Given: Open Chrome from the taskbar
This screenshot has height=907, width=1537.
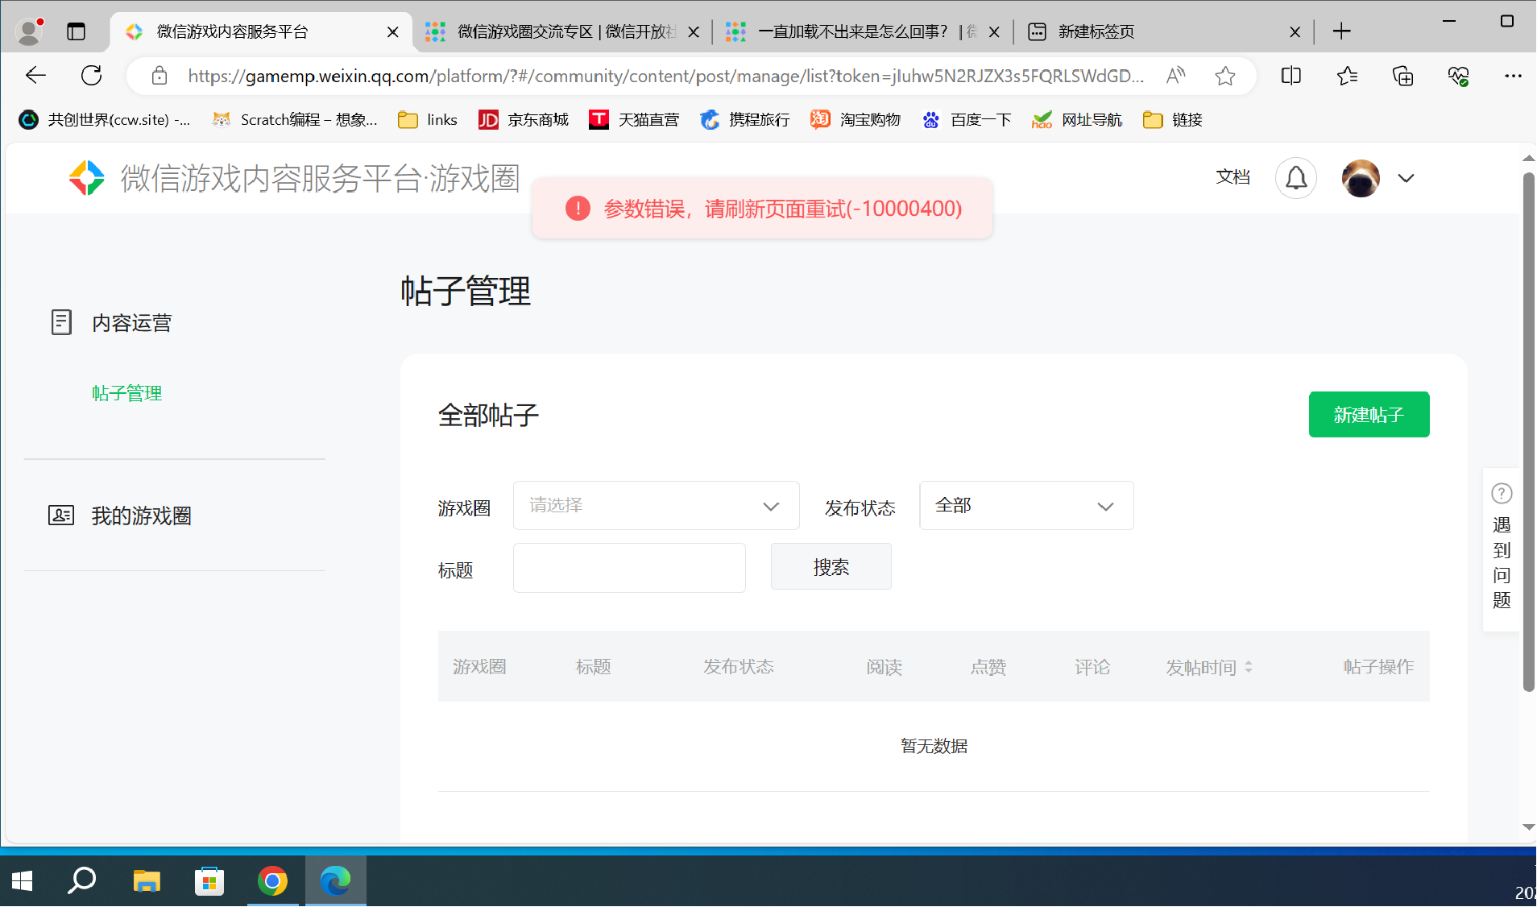Looking at the screenshot, I should tap(272, 881).
